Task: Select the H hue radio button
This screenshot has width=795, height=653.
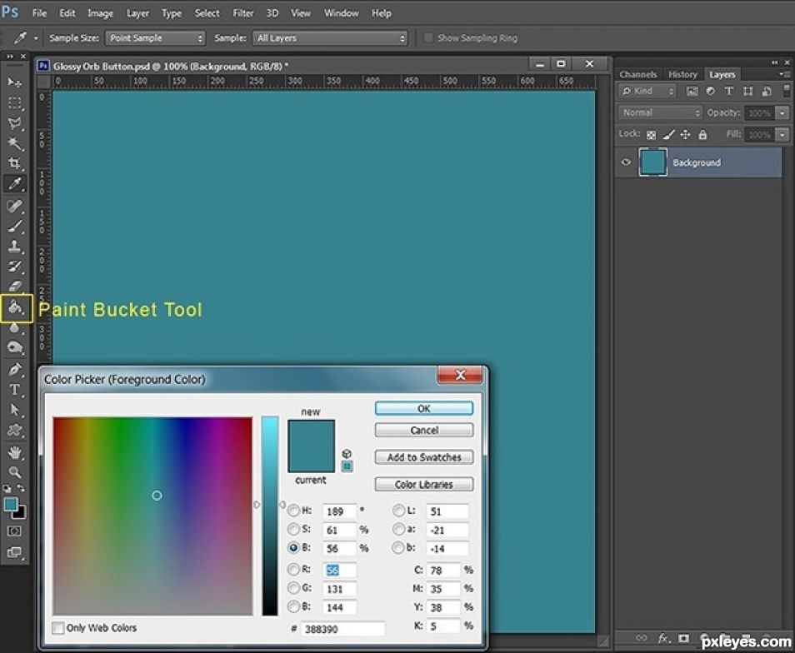Action: point(293,511)
